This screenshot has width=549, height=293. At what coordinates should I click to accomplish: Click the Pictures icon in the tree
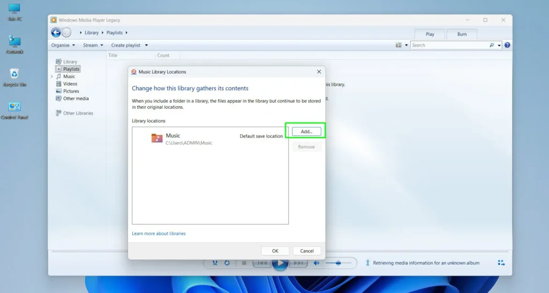(x=59, y=91)
